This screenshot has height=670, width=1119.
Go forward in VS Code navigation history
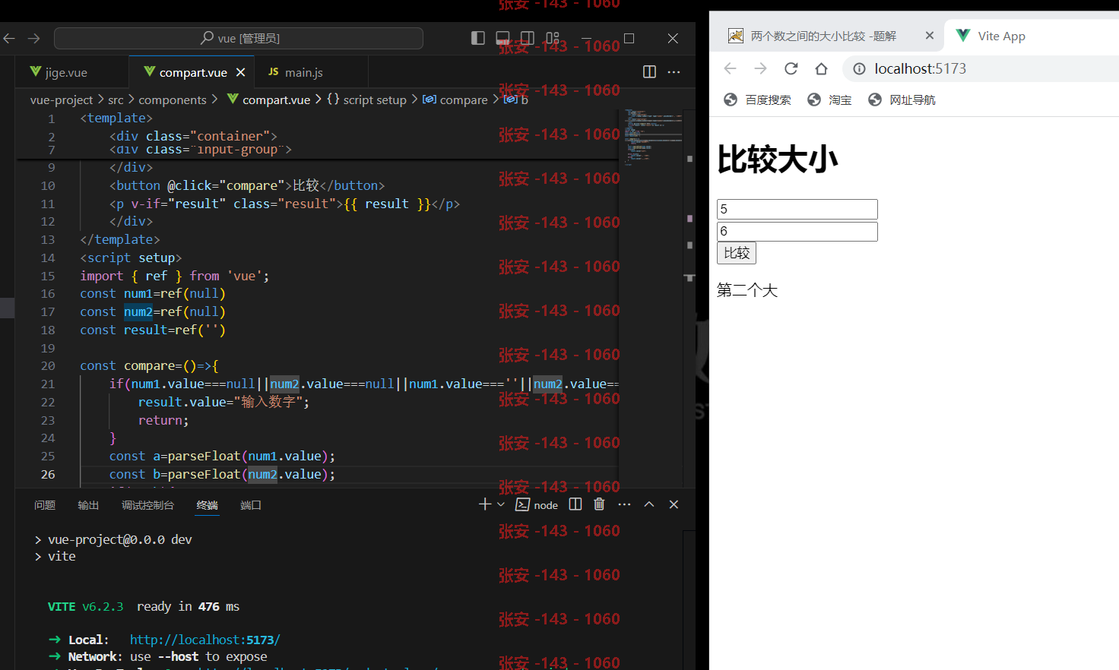click(x=33, y=38)
